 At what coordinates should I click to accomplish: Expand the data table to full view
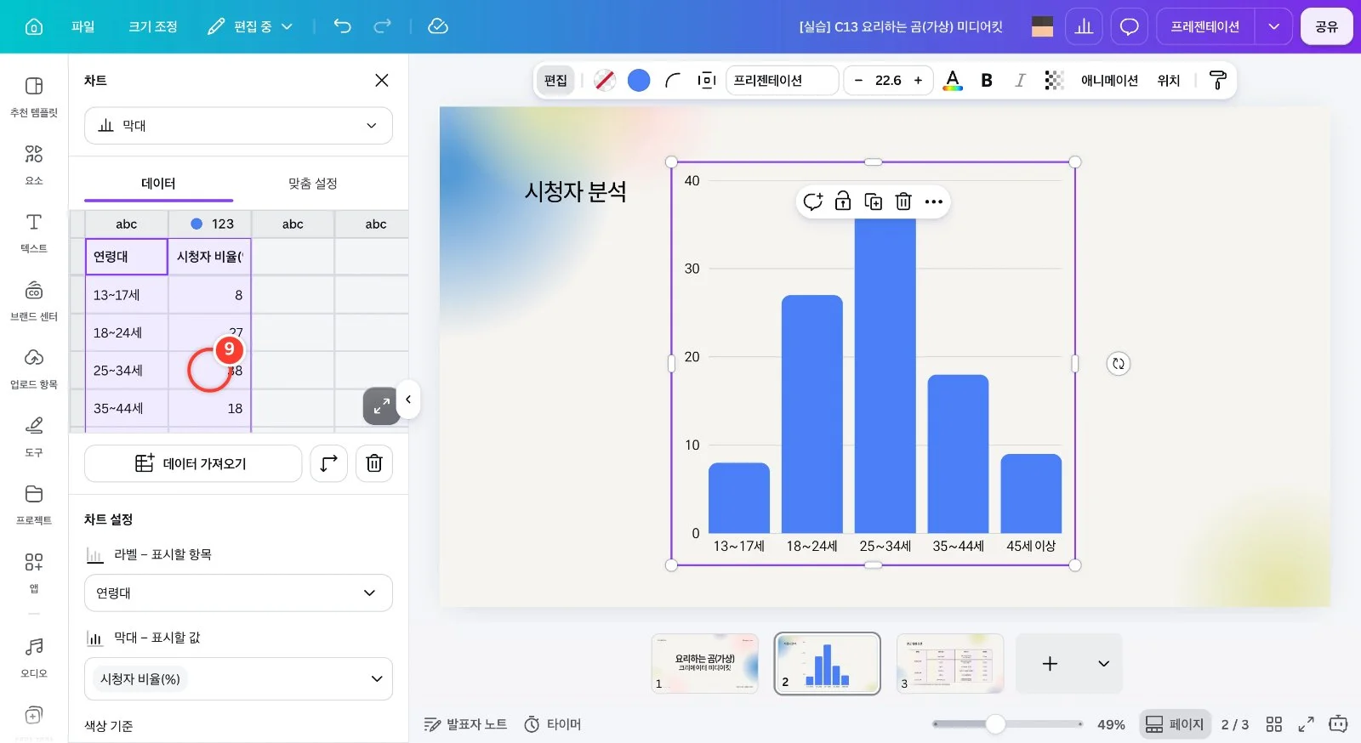[381, 406]
